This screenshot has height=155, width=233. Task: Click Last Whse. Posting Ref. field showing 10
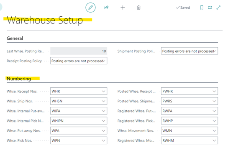tap(79, 51)
